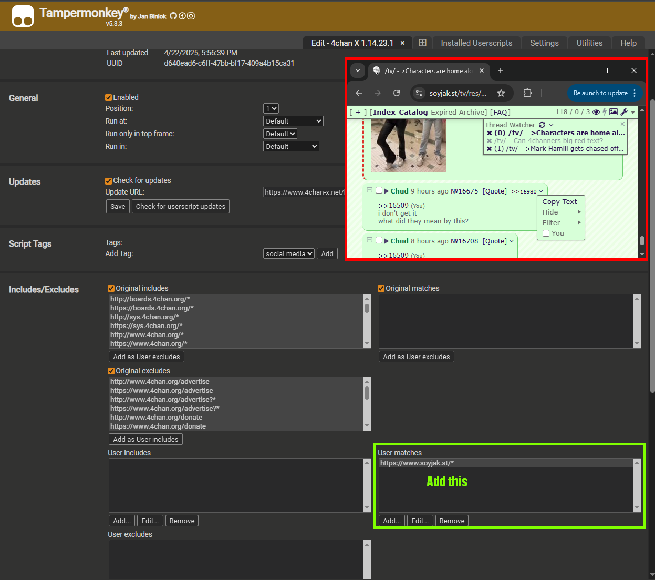Click the site info icon in the address bar

point(419,93)
